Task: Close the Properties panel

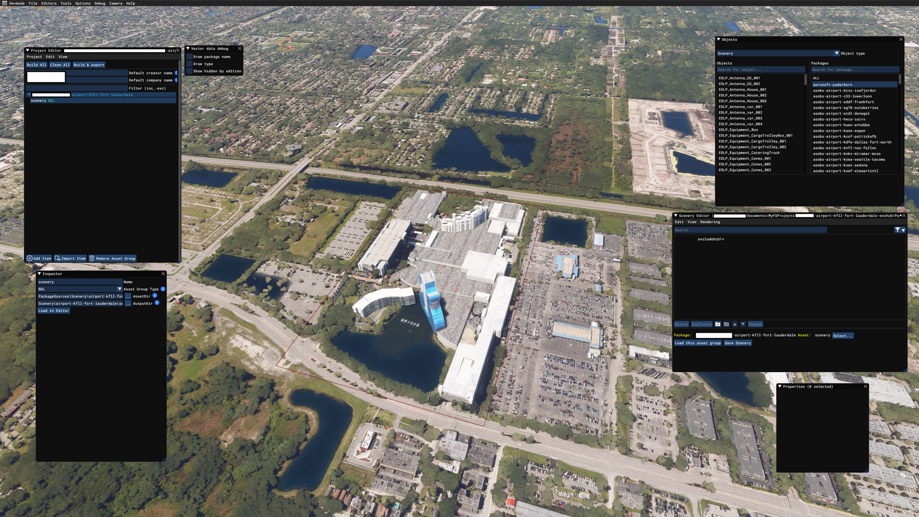Action: pos(865,386)
